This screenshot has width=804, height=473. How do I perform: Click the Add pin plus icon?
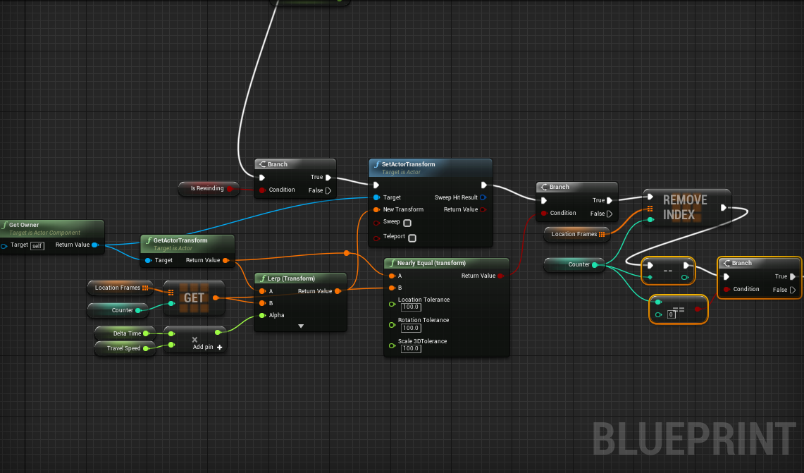pos(219,348)
